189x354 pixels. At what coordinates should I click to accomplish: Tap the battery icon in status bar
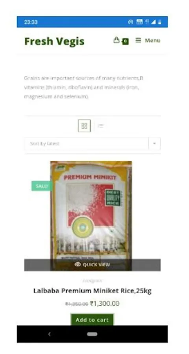159,22
